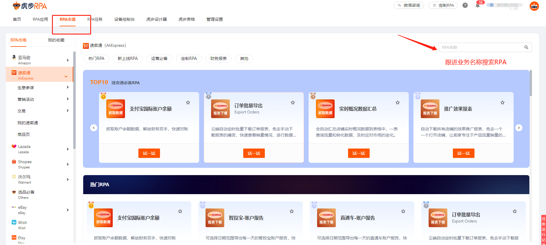546x245 pixels.
Task: Filter by 运营必备 tag
Action: click(x=159, y=58)
